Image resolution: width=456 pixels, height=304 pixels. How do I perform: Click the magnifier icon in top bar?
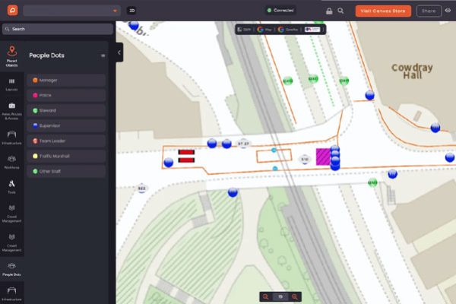(340, 11)
